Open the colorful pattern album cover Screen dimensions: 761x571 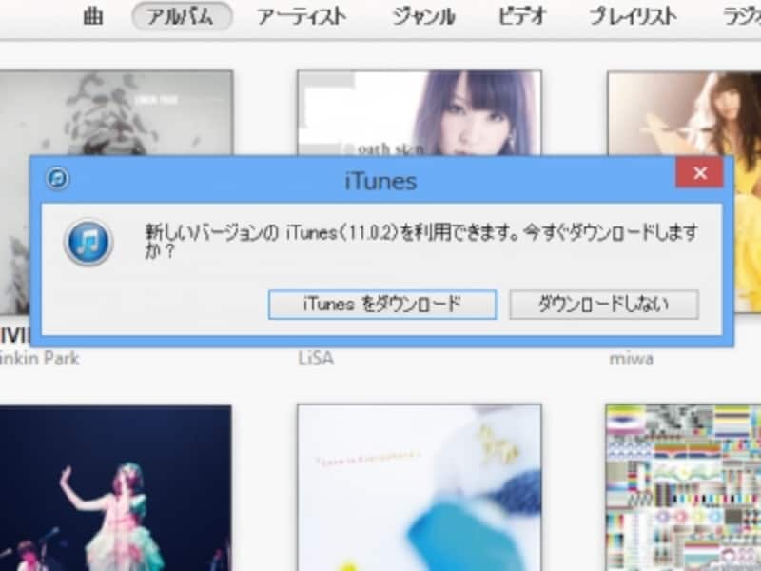click(x=683, y=487)
